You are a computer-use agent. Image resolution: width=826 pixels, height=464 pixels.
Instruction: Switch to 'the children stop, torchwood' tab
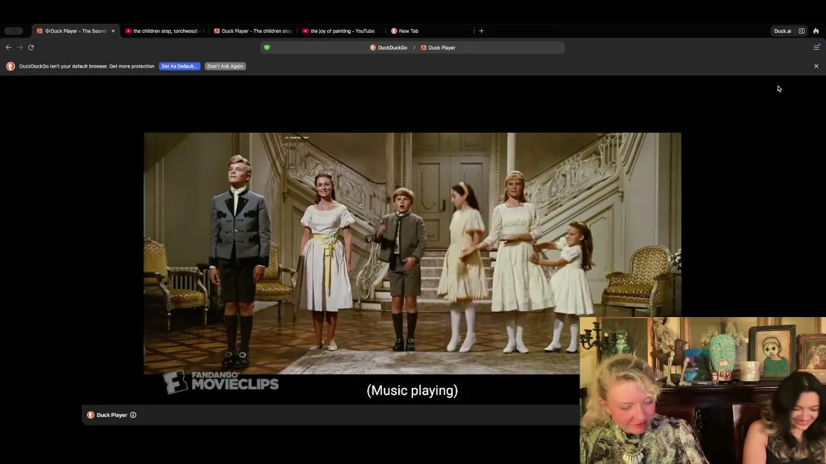(x=165, y=31)
